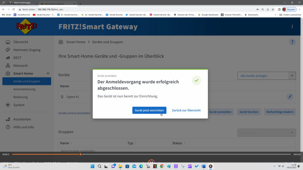
Task: Bookmark this page with the star icon
Action: coord(273,9)
